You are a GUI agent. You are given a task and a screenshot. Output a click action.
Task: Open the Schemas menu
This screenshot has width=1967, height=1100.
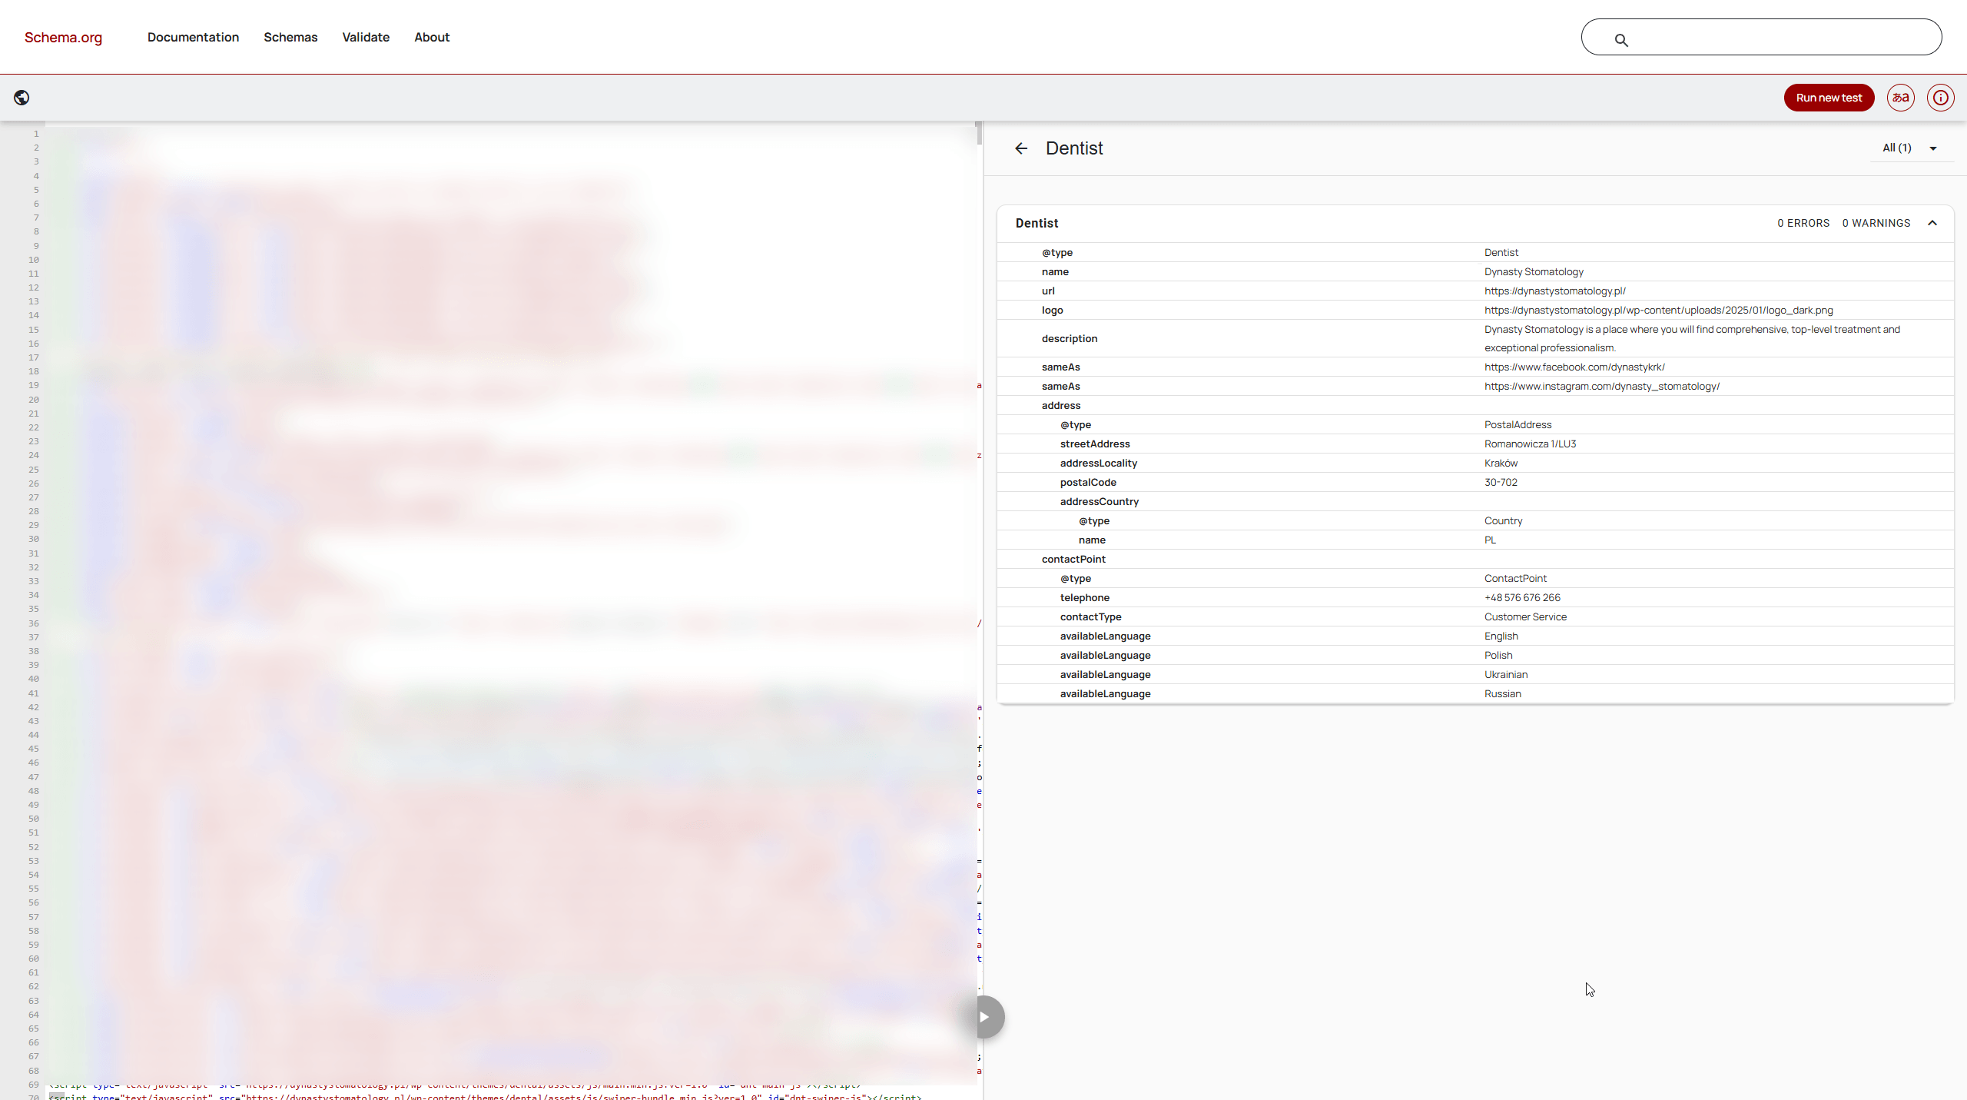click(290, 37)
